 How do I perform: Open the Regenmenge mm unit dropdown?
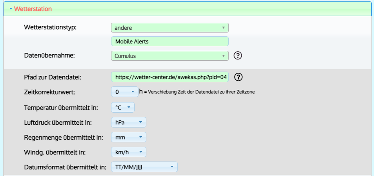[129, 137]
